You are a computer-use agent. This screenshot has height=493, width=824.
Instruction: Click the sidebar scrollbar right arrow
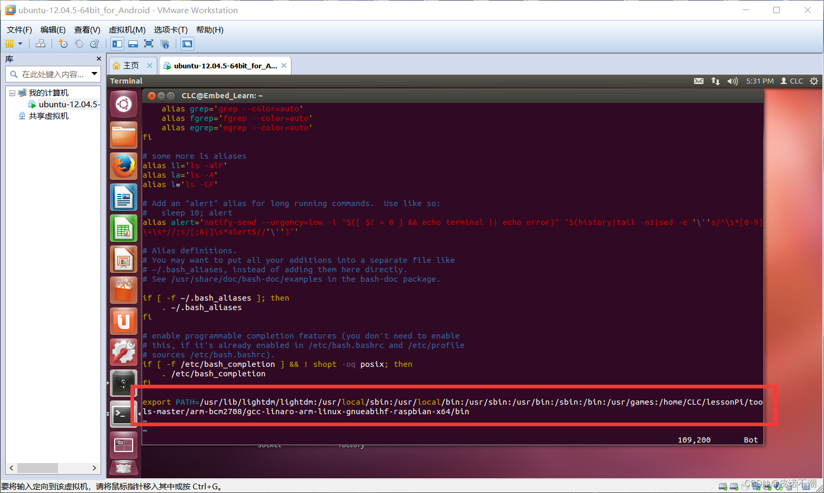(94, 468)
